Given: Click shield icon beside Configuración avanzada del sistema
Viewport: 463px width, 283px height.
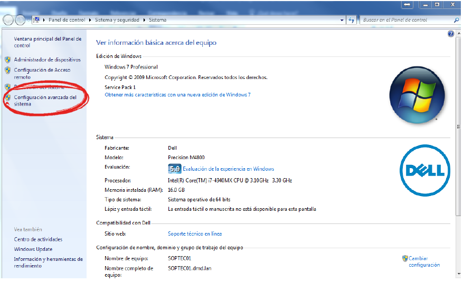Looking at the screenshot, I should click(8, 97).
